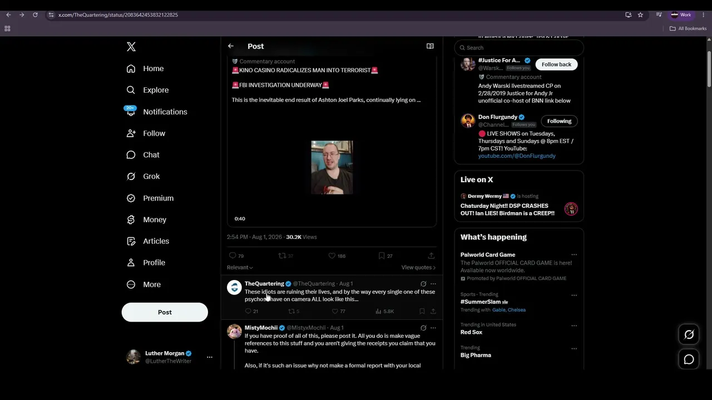Open the browser media controls icon
The image size is (712, 400).
[x=659, y=15]
